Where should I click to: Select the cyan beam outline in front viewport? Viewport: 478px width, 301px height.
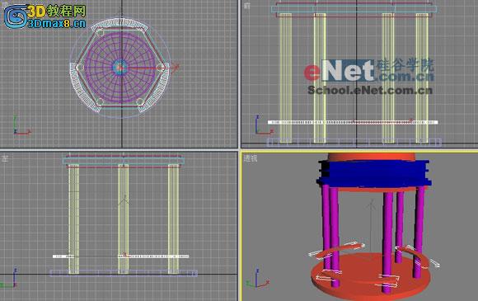click(354, 9)
